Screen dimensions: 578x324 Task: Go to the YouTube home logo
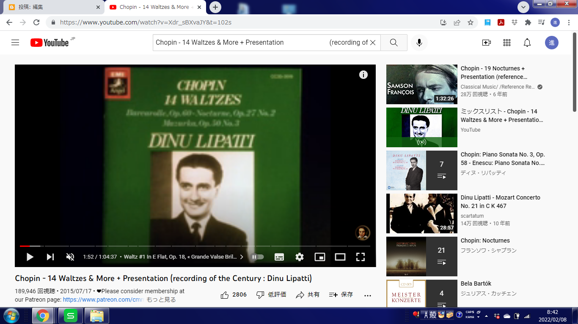pyautogui.click(x=50, y=43)
